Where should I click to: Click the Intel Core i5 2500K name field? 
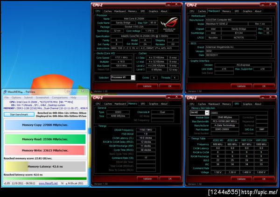point(134,19)
